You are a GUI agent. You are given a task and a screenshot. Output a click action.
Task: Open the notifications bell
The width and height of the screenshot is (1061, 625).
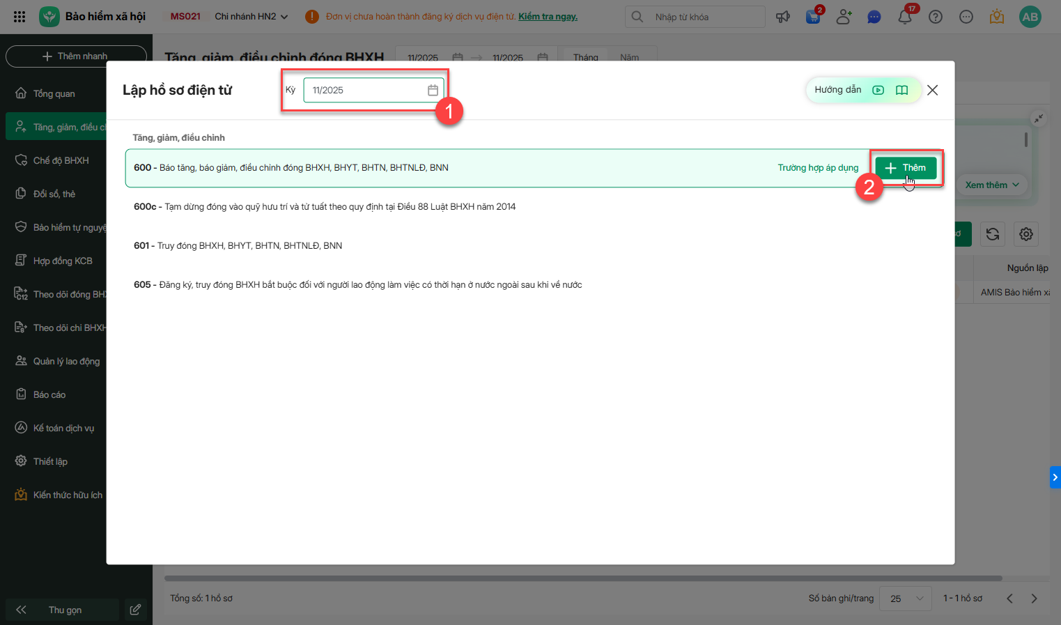point(905,17)
